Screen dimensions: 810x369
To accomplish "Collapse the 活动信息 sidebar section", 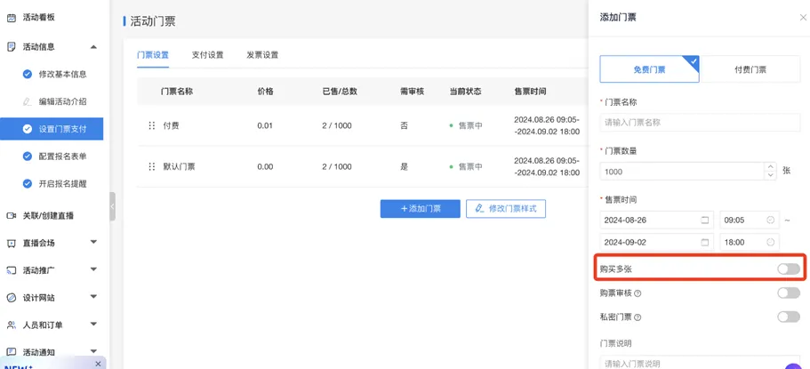I will (x=93, y=47).
